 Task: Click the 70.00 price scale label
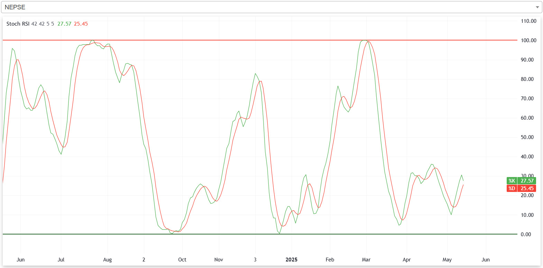[527, 99]
